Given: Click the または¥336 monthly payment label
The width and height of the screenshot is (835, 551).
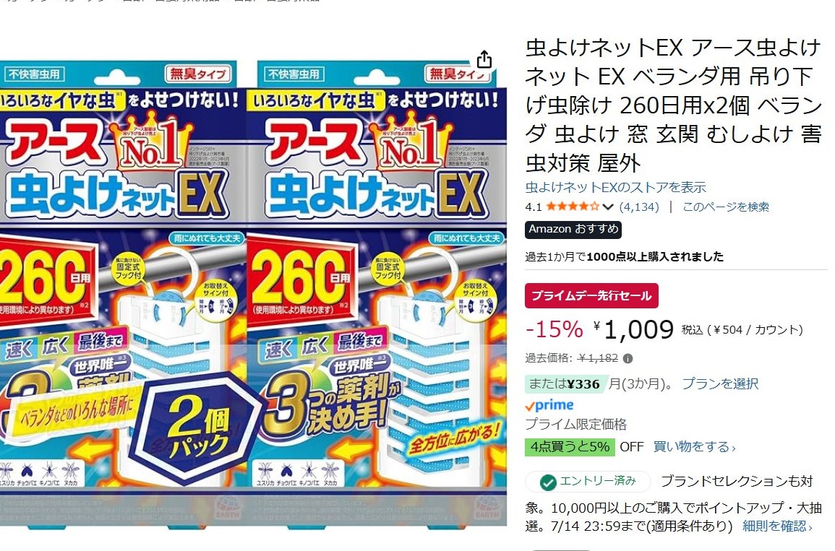Looking at the screenshot, I should click(565, 383).
